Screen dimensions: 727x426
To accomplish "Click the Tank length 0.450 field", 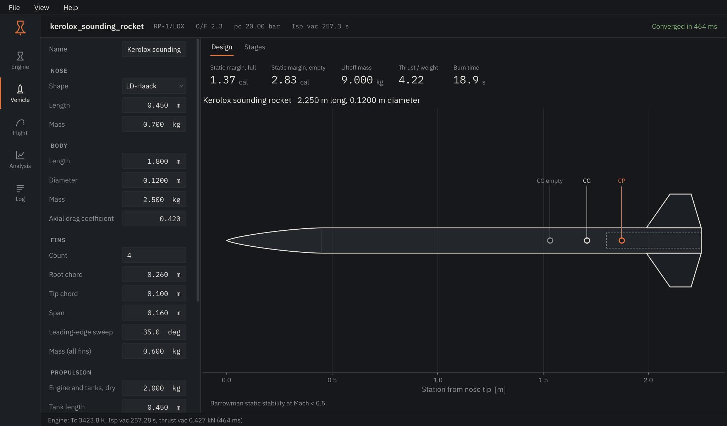I will [x=154, y=406].
